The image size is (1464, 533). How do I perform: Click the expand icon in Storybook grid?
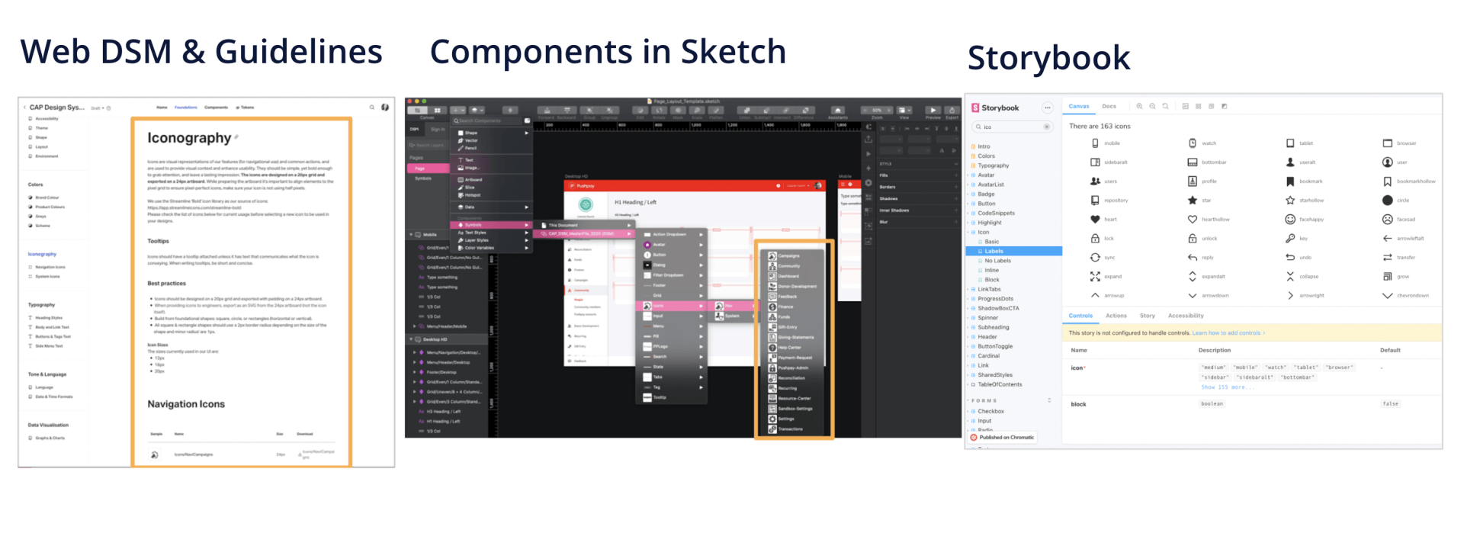click(x=1095, y=277)
